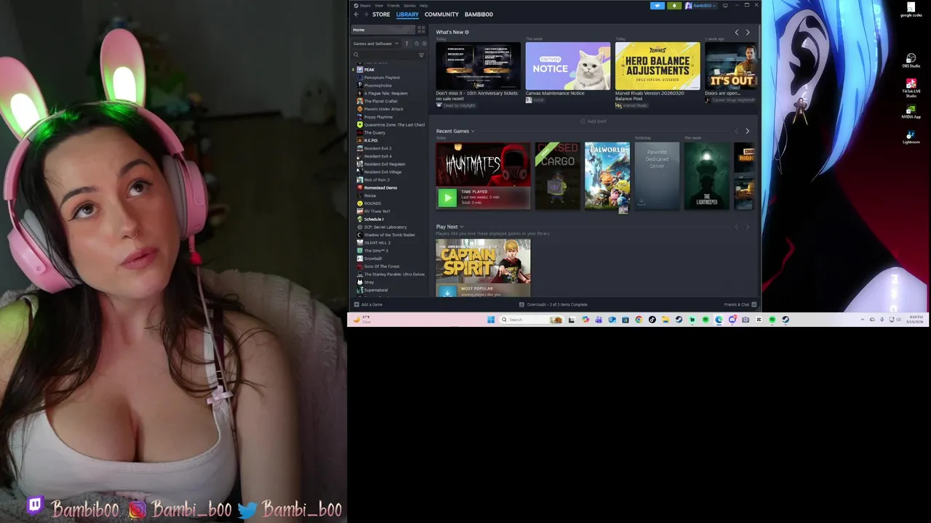931x523 pixels.
Task: Open the Games menu
Action: point(409,5)
